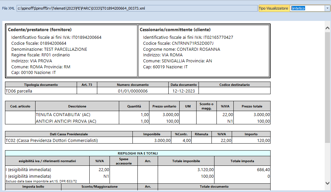This screenshot has width=331, height=192.
Task: Click Cap: 00100 Nazione: IT
Action: [33, 72]
